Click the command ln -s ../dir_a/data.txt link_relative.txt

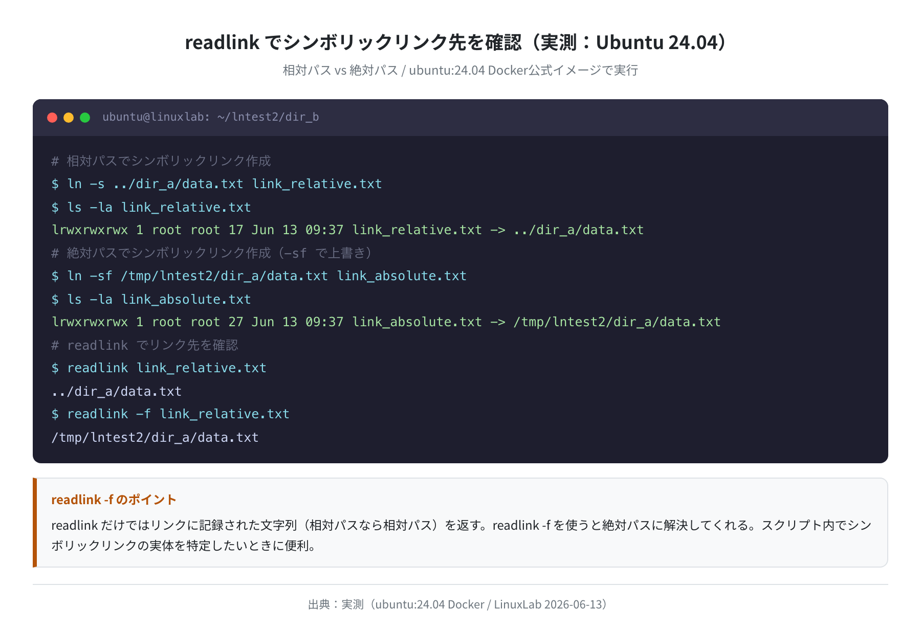tap(217, 184)
